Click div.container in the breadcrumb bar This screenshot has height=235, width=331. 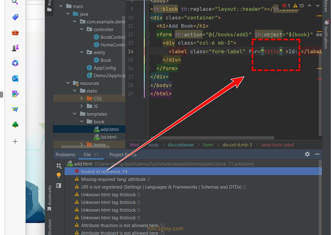(x=181, y=145)
